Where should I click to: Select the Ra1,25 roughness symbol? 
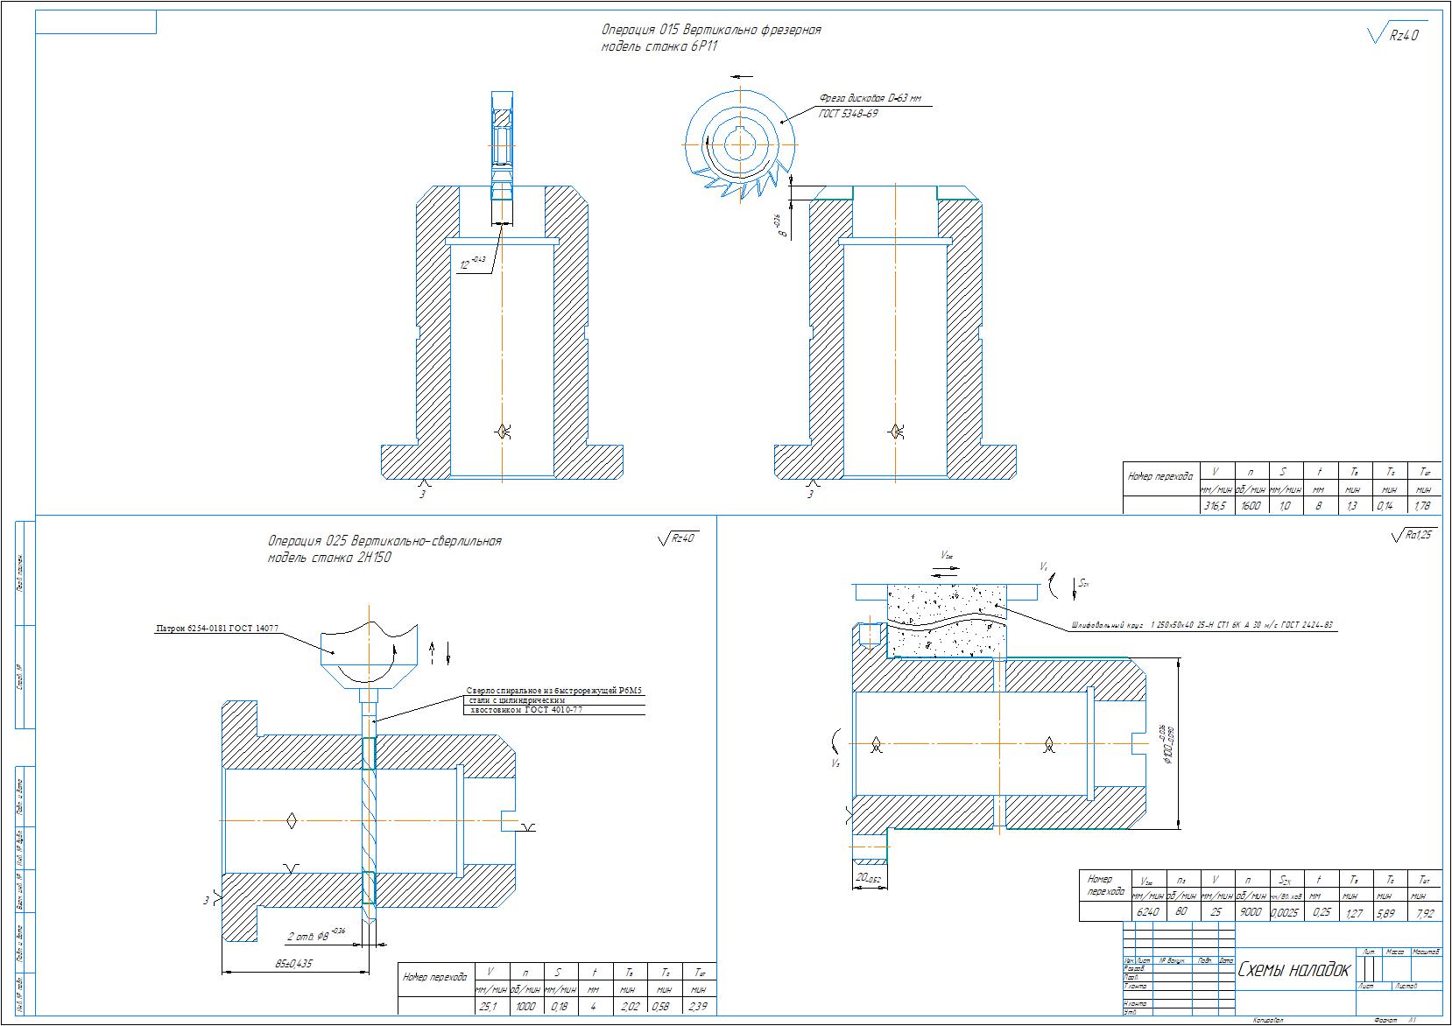[x=1413, y=534]
